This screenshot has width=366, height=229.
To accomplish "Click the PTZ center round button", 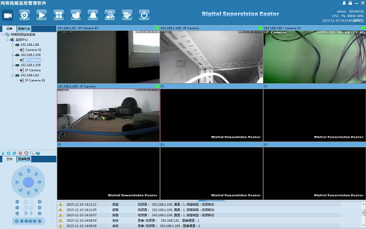I will pos(29,182).
